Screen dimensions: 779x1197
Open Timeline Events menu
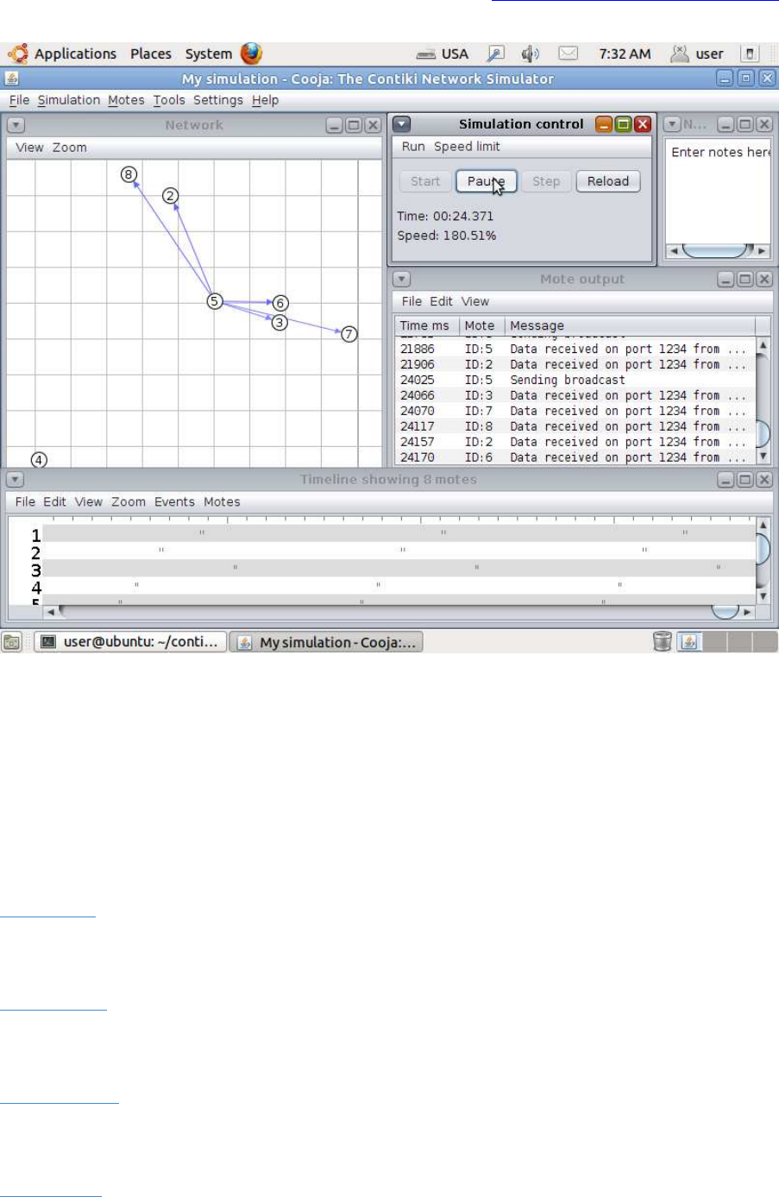(x=174, y=501)
